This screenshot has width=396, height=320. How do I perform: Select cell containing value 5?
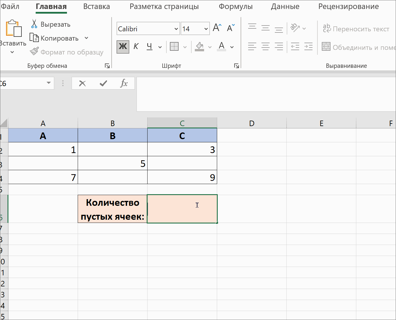click(x=112, y=163)
